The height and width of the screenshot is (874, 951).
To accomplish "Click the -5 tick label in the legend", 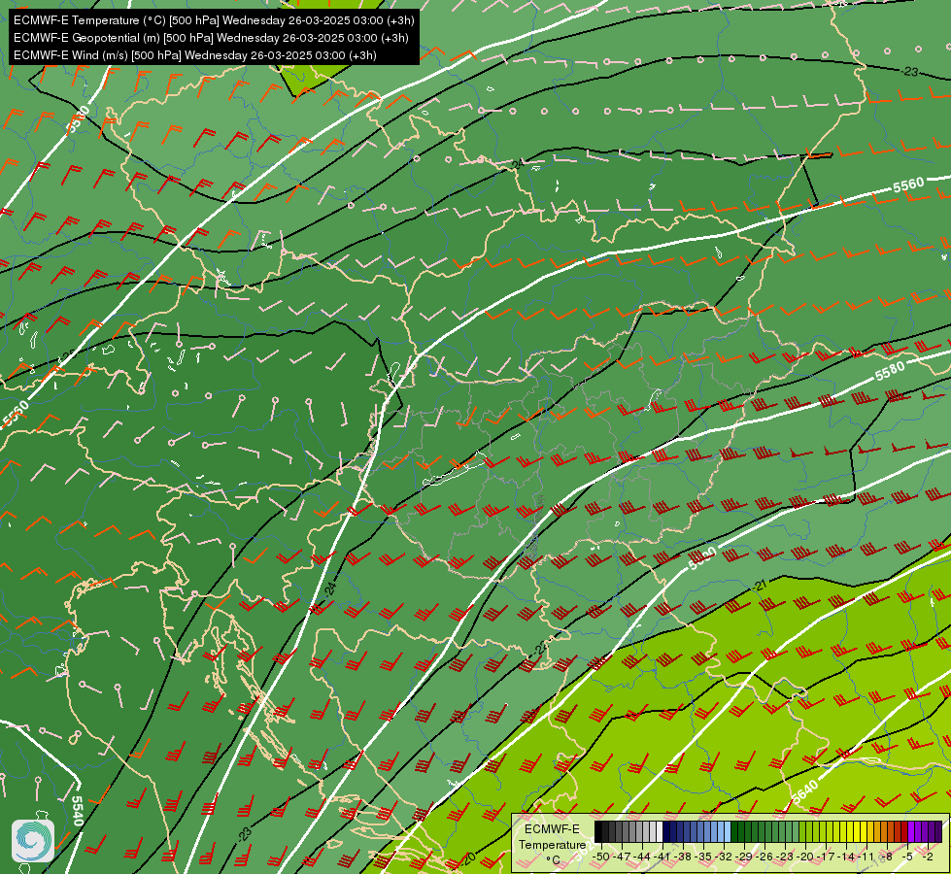I will (907, 857).
